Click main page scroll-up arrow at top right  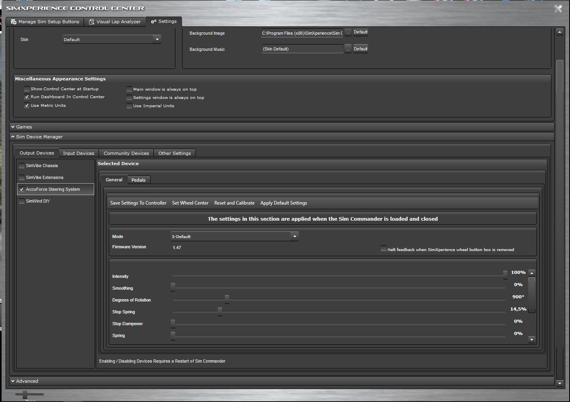pyautogui.click(x=559, y=32)
